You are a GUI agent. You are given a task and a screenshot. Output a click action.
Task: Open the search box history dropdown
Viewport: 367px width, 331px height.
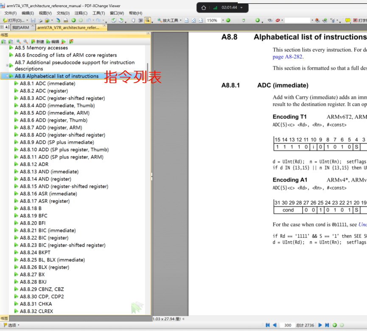click(x=312, y=20)
